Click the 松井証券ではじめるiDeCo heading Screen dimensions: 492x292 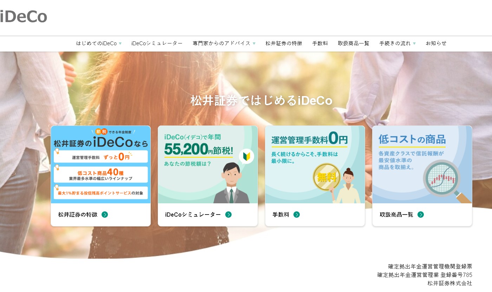[x=261, y=101]
